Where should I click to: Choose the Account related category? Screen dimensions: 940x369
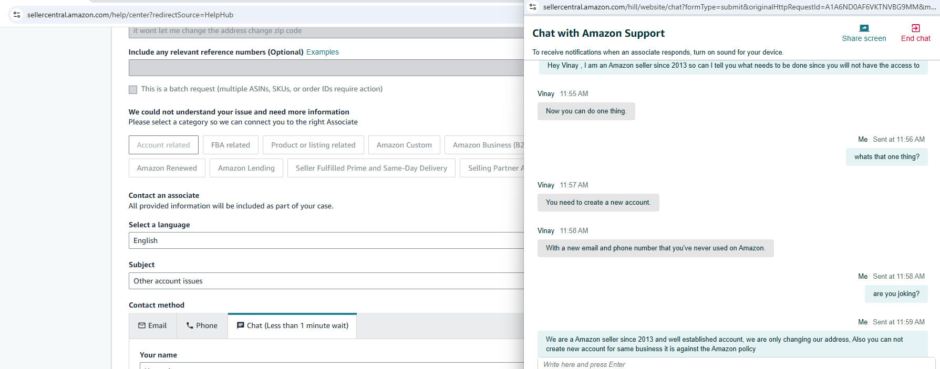tap(163, 145)
